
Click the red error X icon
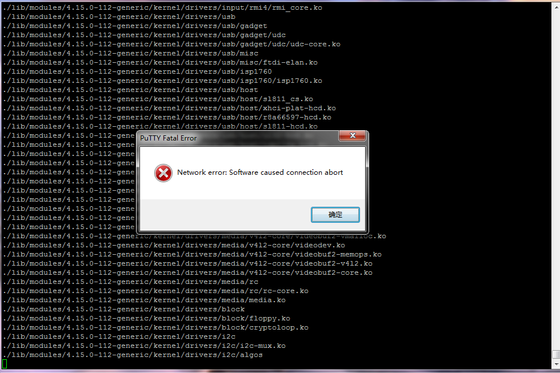[x=163, y=173]
